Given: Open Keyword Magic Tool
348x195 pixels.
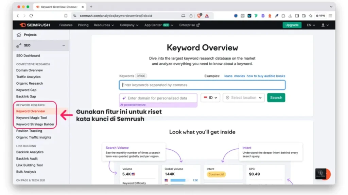Looking at the screenshot, I should point(32,117).
